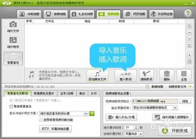Decrease 相片展示时间 with down stepper arrow
The height and width of the screenshot is (139, 196).
[136, 129]
